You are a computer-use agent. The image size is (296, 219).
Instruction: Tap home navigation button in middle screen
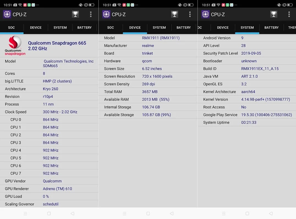coord(148,213)
